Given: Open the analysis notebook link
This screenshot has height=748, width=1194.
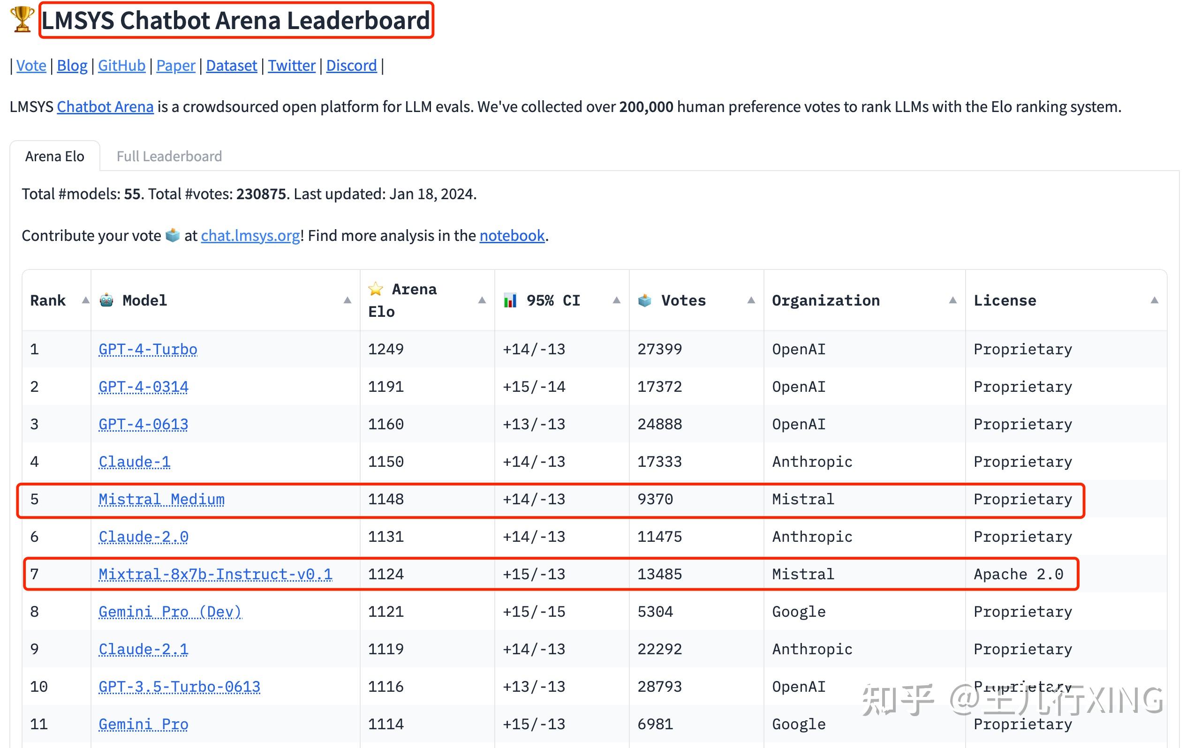Looking at the screenshot, I should [511, 235].
